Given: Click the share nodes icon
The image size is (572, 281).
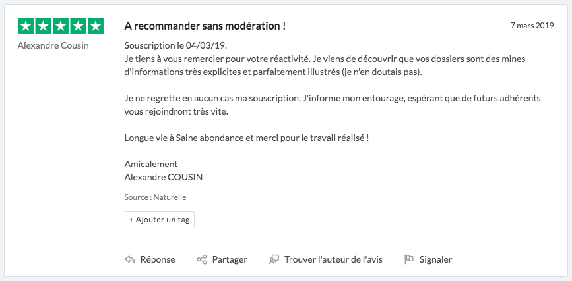Looking at the screenshot, I should click(202, 259).
